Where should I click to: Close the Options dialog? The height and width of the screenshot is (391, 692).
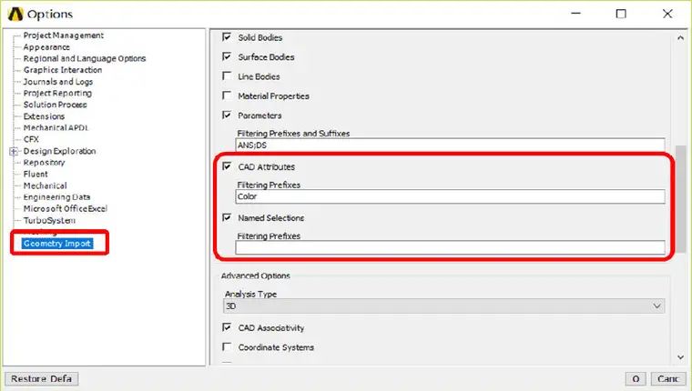pyautogui.click(x=667, y=14)
